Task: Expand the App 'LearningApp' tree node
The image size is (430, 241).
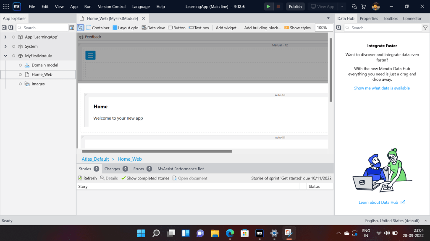Action: pyautogui.click(x=5, y=37)
